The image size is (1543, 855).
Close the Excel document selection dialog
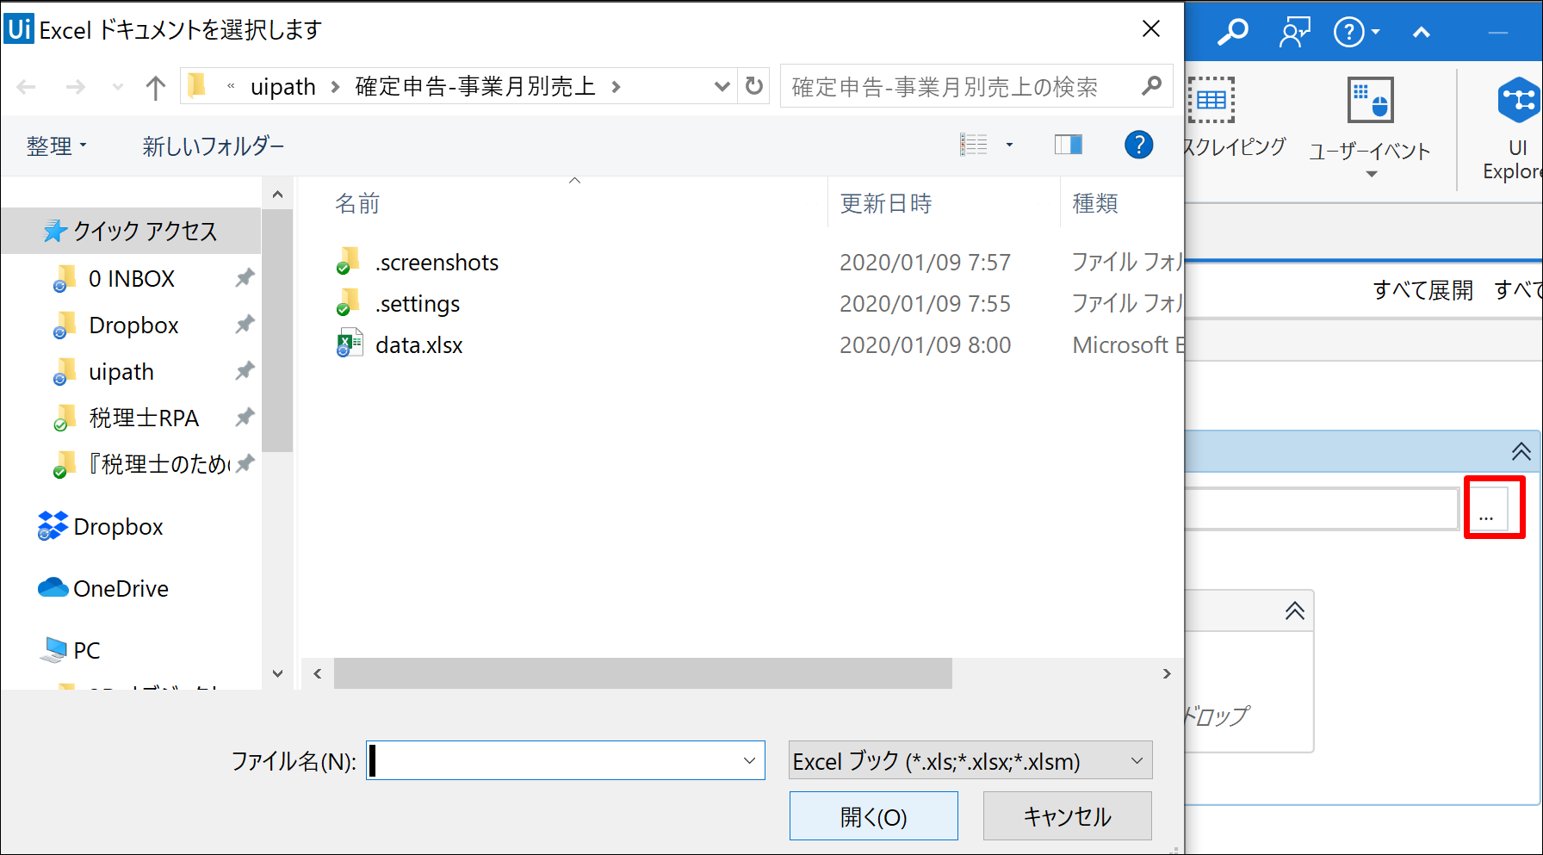tap(1151, 29)
